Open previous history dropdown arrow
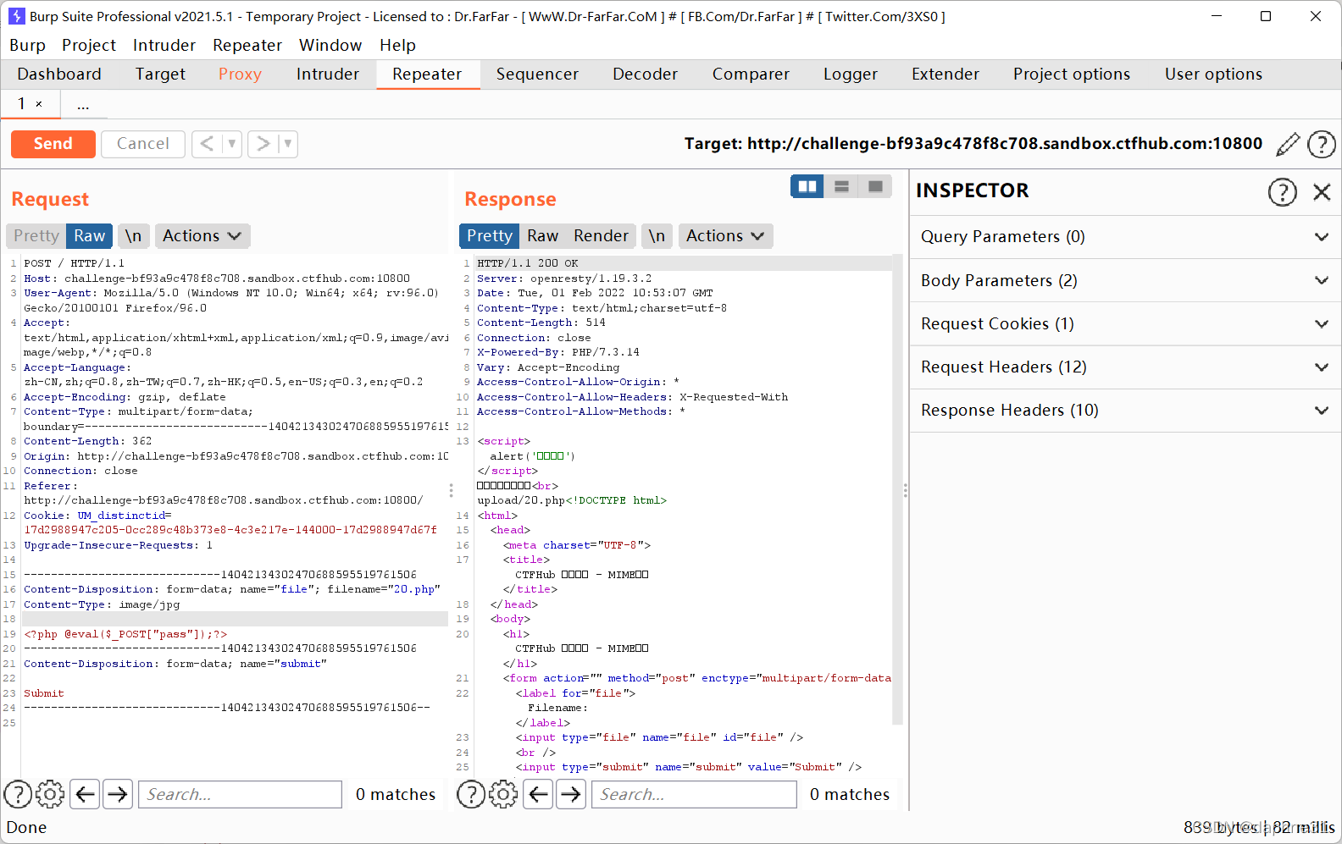This screenshot has width=1342, height=844. (232, 144)
